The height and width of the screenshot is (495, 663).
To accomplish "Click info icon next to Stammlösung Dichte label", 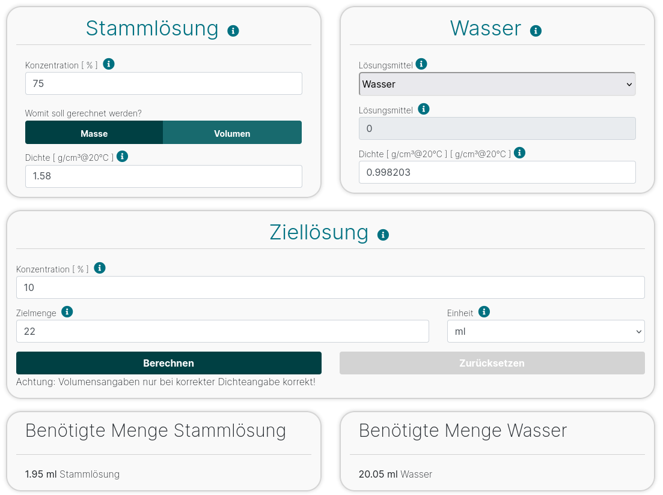I will [122, 157].
